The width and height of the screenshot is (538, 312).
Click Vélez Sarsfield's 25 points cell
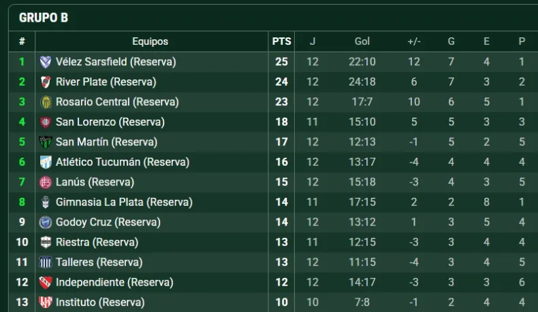pos(281,62)
